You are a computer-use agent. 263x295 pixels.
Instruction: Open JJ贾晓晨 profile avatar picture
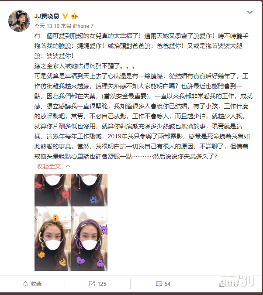tap(19, 21)
